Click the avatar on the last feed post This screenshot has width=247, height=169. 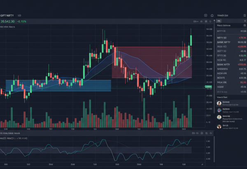tap(219, 126)
